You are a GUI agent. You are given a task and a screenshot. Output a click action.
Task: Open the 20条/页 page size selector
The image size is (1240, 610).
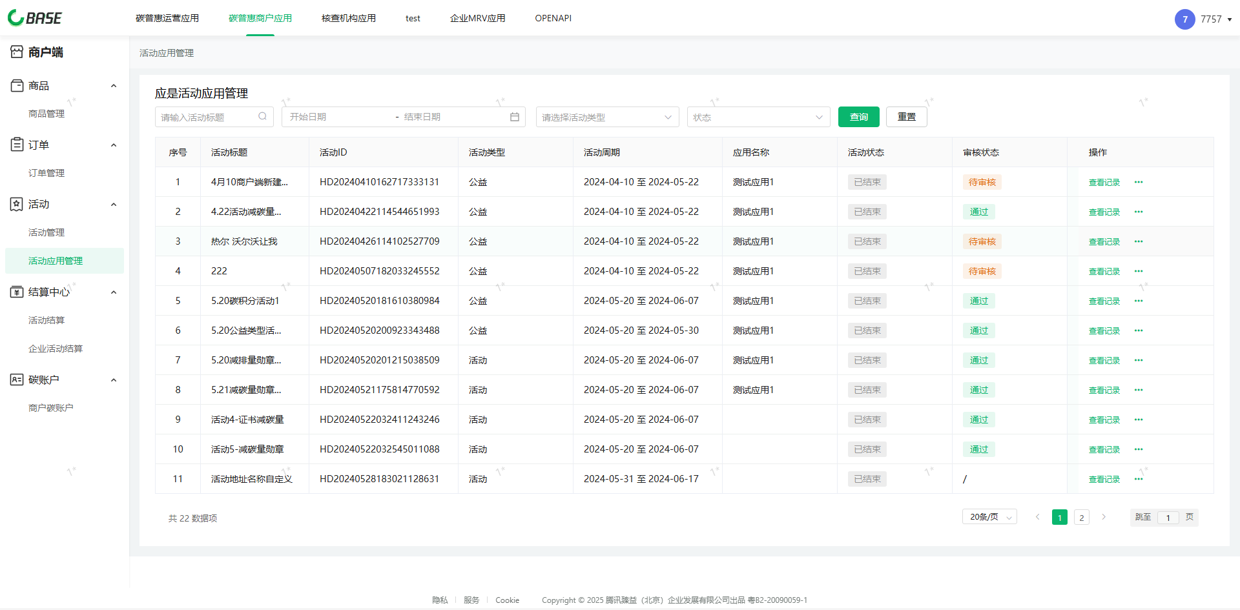[989, 517]
